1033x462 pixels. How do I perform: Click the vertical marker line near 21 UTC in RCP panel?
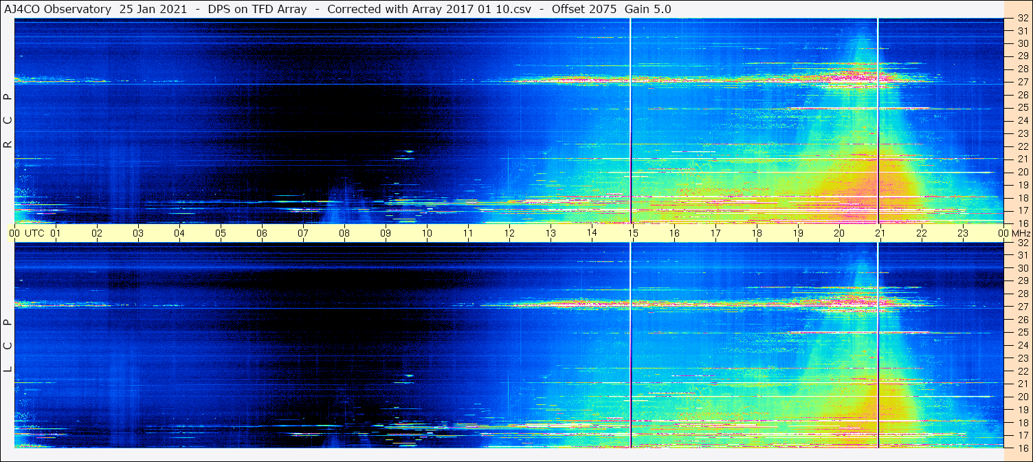878,121
